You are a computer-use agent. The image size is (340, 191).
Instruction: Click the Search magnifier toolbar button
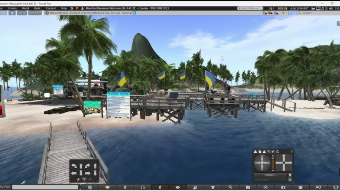pos(231,187)
